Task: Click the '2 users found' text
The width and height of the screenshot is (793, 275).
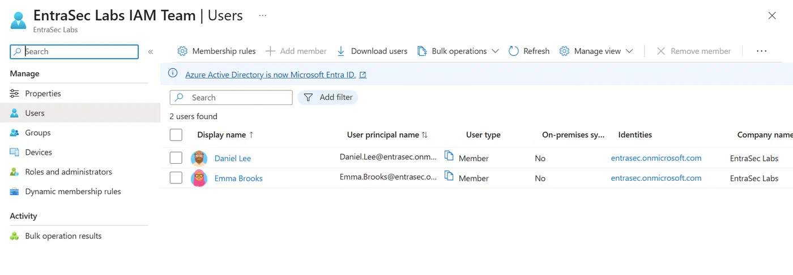Action: coord(193,116)
